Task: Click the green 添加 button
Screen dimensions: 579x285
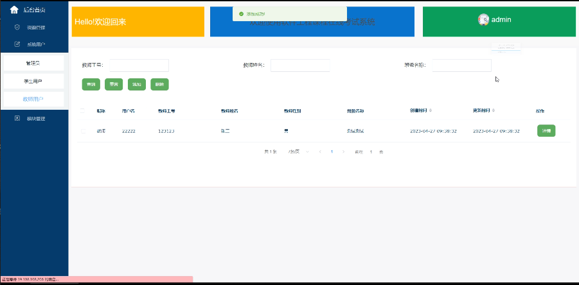Action: pyautogui.click(x=137, y=85)
